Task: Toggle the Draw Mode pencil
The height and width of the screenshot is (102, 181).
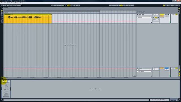Action: click(79, 5)
